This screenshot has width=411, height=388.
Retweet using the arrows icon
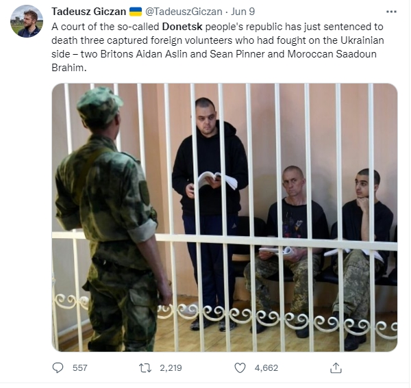point(145,367)
